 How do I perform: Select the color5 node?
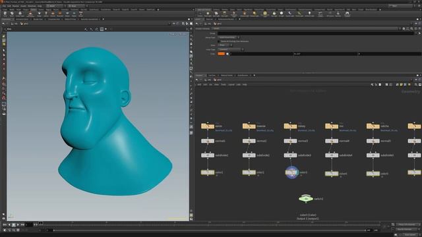click(x=373, y=174)
